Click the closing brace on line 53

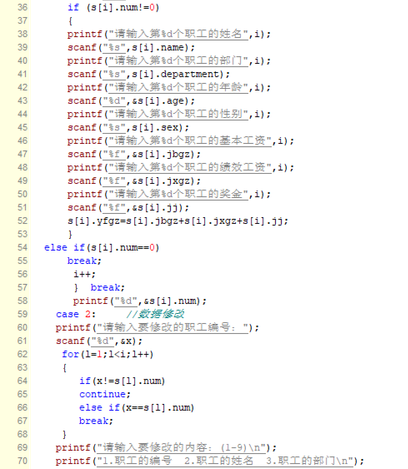tap(70, 234)
